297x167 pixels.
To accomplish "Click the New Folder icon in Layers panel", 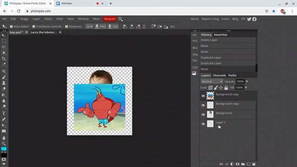I will pos(243,164).
